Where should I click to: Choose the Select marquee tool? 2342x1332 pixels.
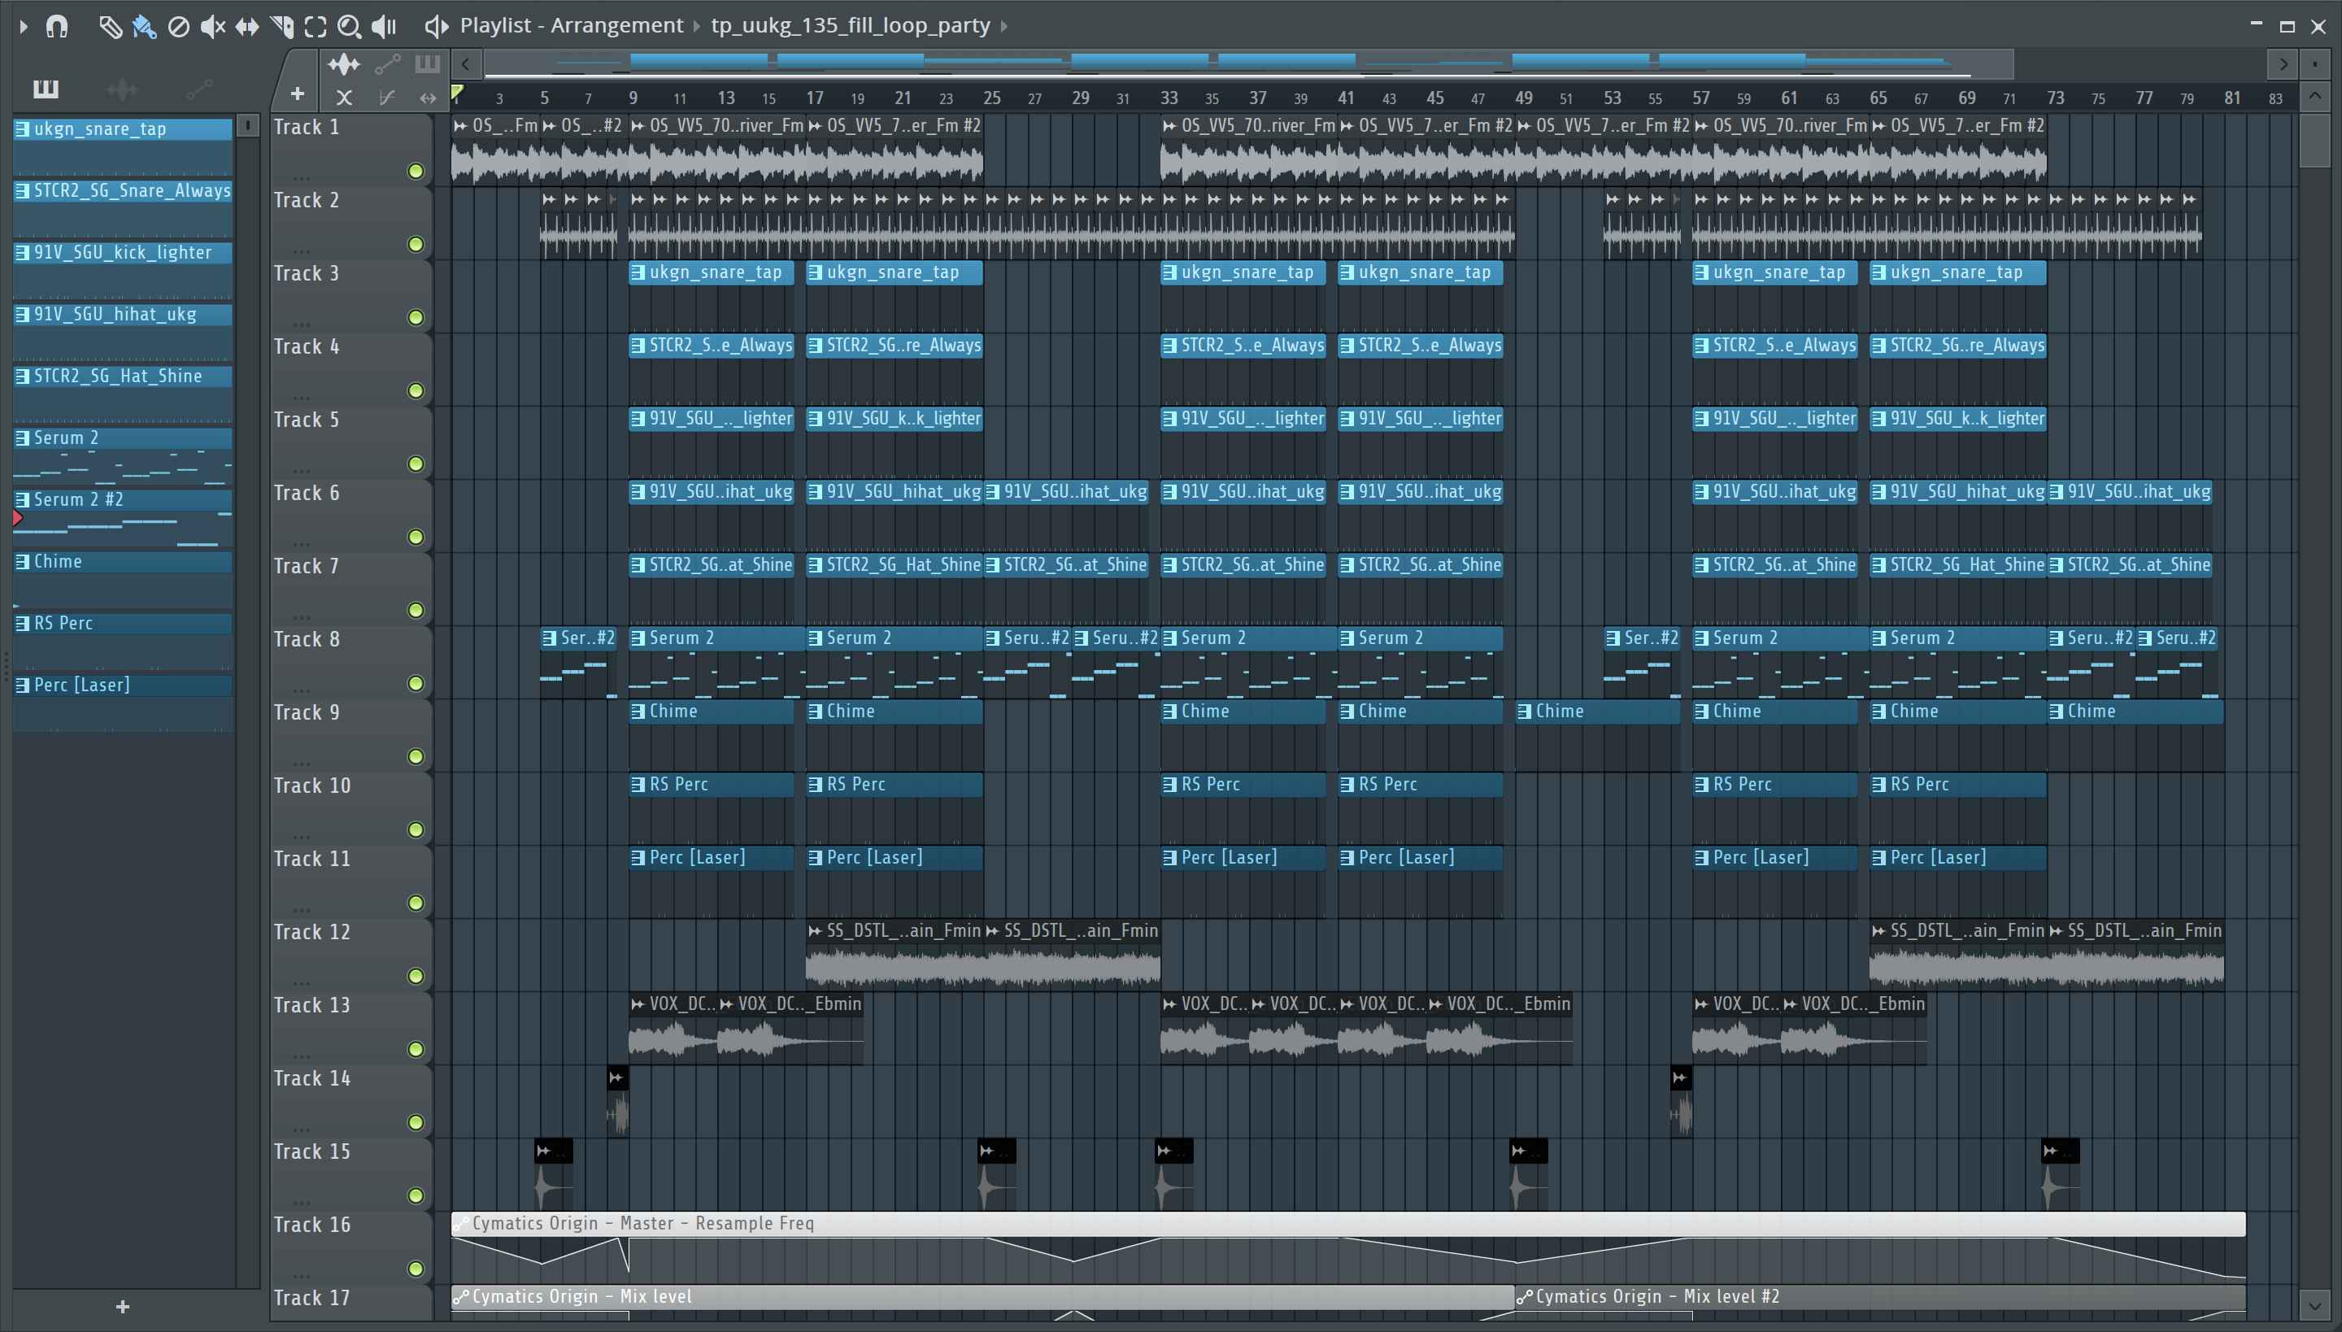[x=316, y=27]
